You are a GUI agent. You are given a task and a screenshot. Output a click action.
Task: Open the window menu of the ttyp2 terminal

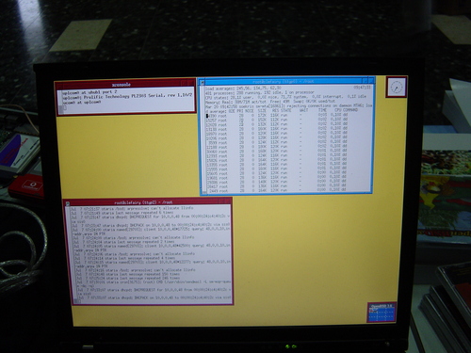click(x=68, y=203)
